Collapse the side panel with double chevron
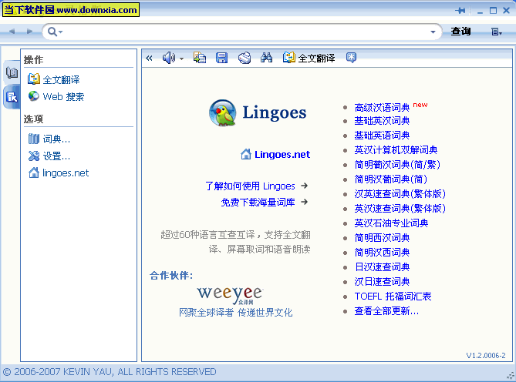Viewport: 516px width, 382px height. (149, 58)
